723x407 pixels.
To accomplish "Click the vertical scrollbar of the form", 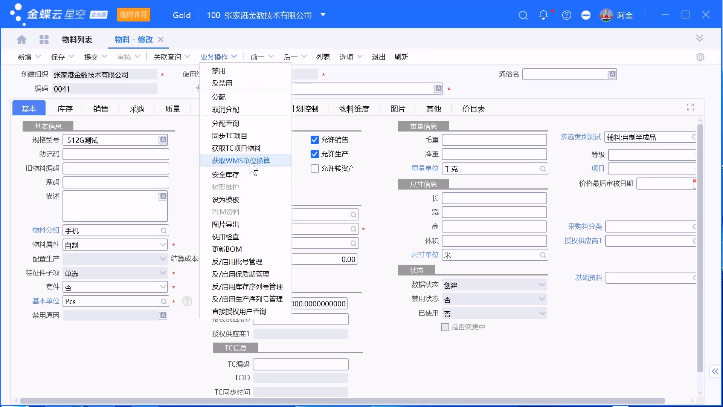I will 700,249.
